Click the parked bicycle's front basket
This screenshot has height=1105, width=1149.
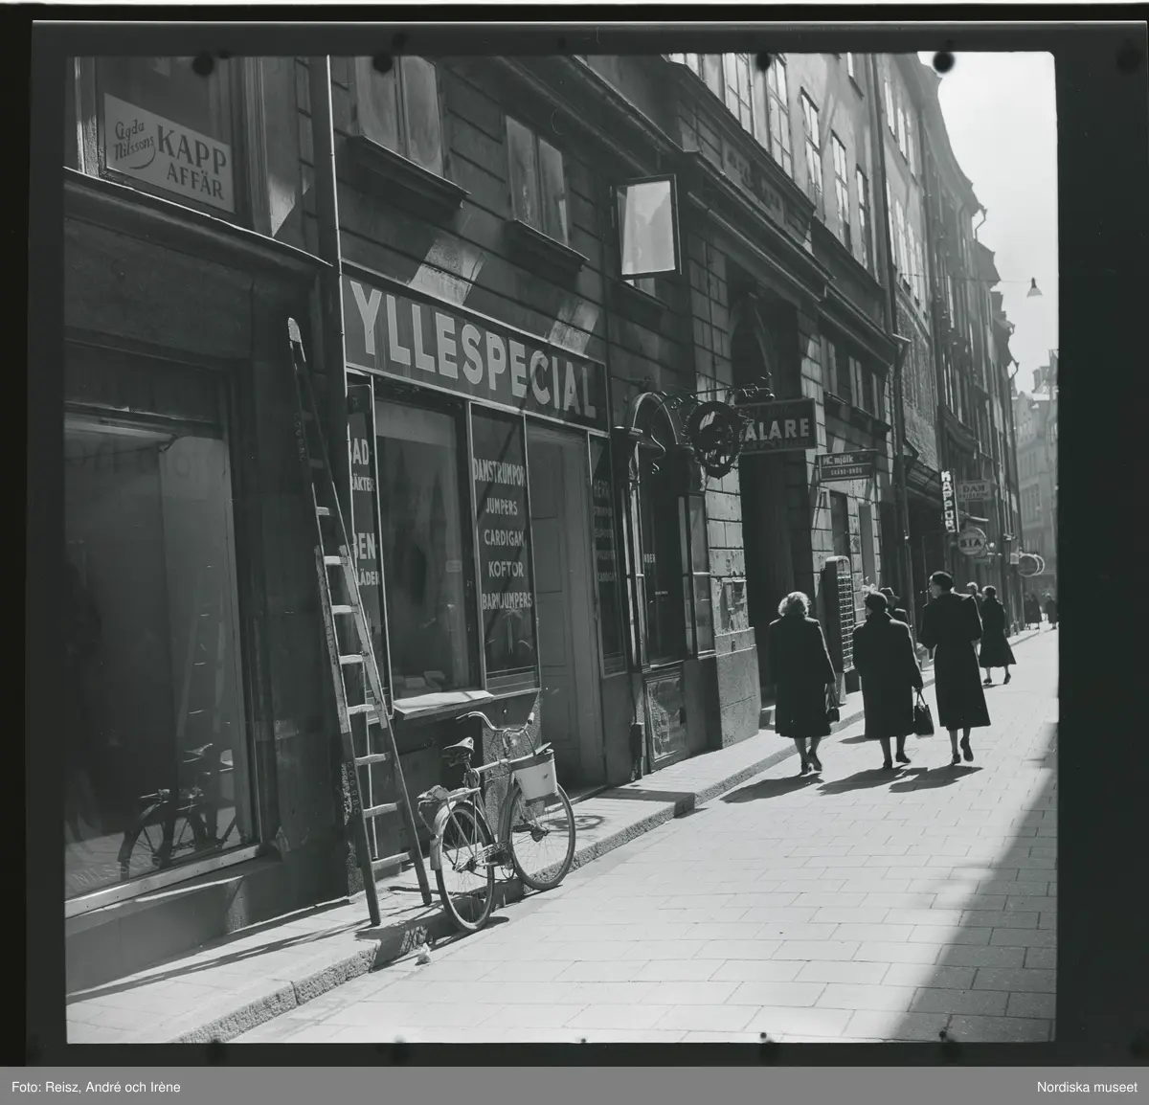tap(536, 773)
